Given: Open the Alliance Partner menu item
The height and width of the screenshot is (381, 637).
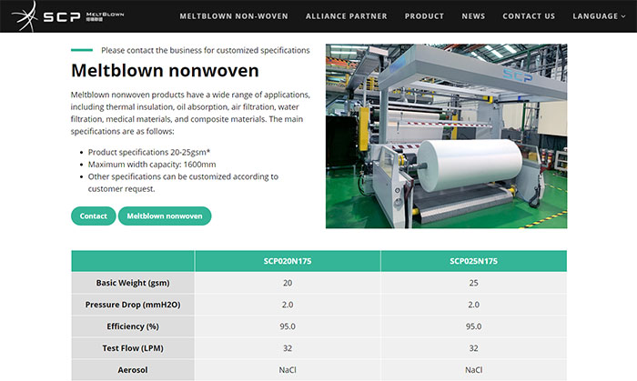Looking at the screenshot, I should tap(347, 16).
